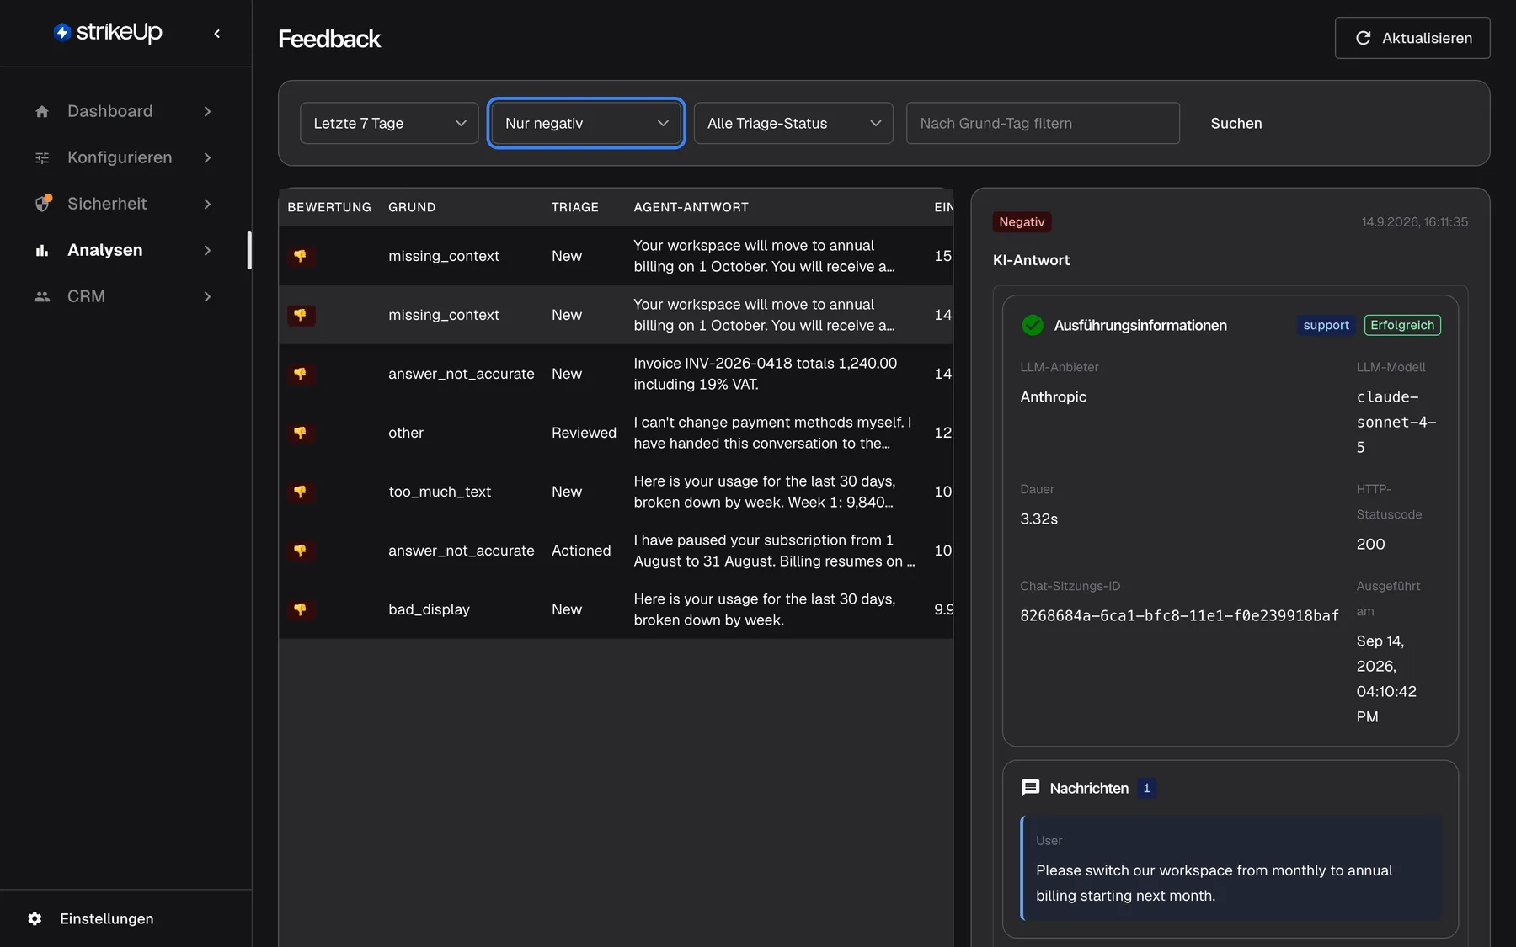The width and height of the screenshot is (1516, 947).
Task: Open the CRM navigation item
Action: pyautogui.click(x=125, y=296)
